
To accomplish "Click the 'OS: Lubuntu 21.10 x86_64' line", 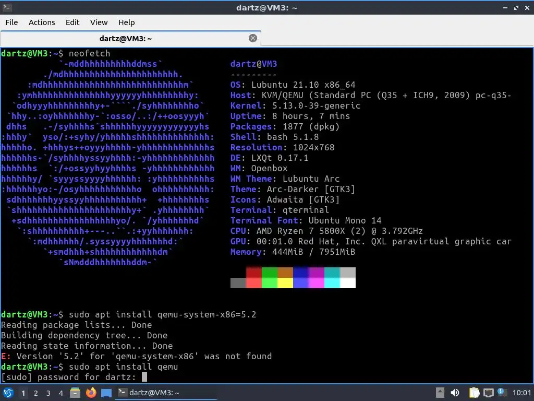I will pyautogui.click(x=293, y=85).
